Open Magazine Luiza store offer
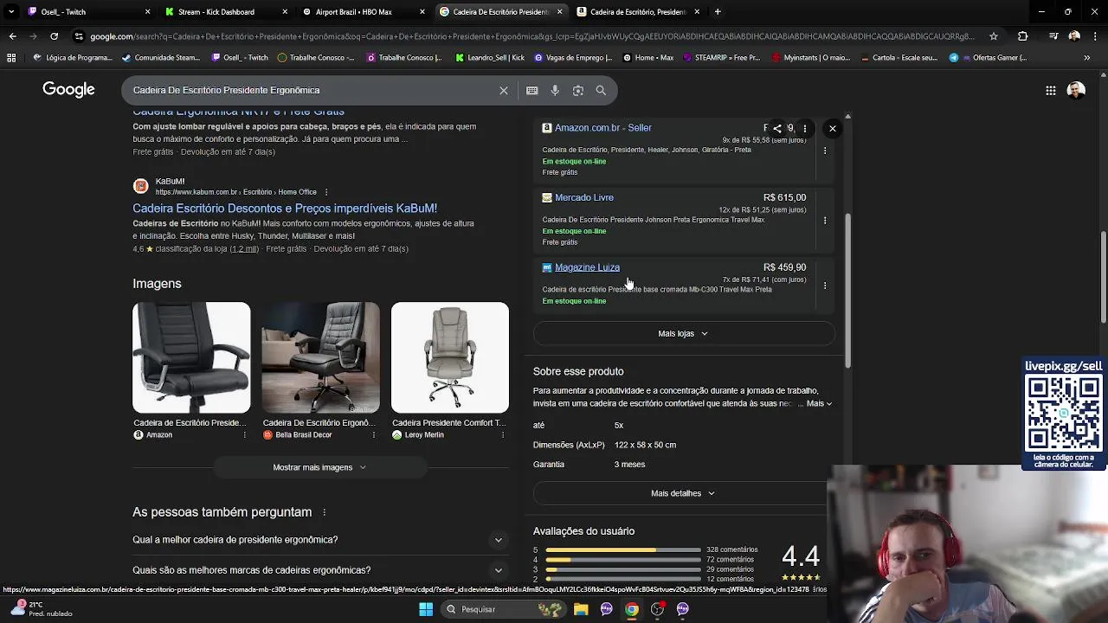 tap(587, 267)
